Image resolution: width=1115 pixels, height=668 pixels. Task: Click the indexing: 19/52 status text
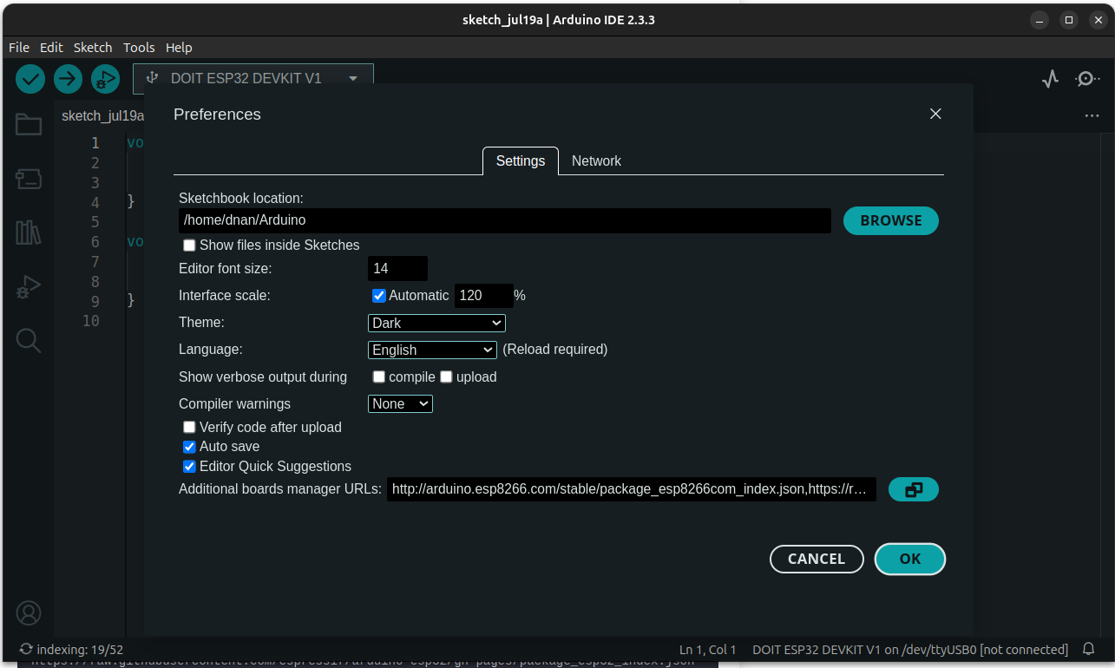[80, 649]
